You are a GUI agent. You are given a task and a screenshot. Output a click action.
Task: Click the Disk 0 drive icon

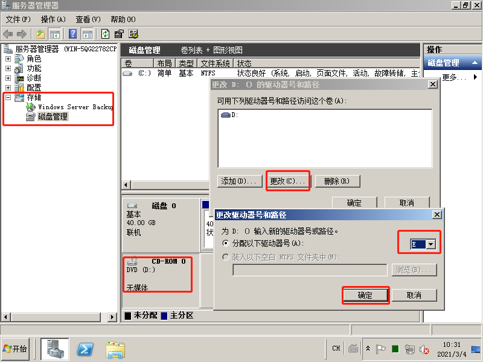tap(132, 205)
